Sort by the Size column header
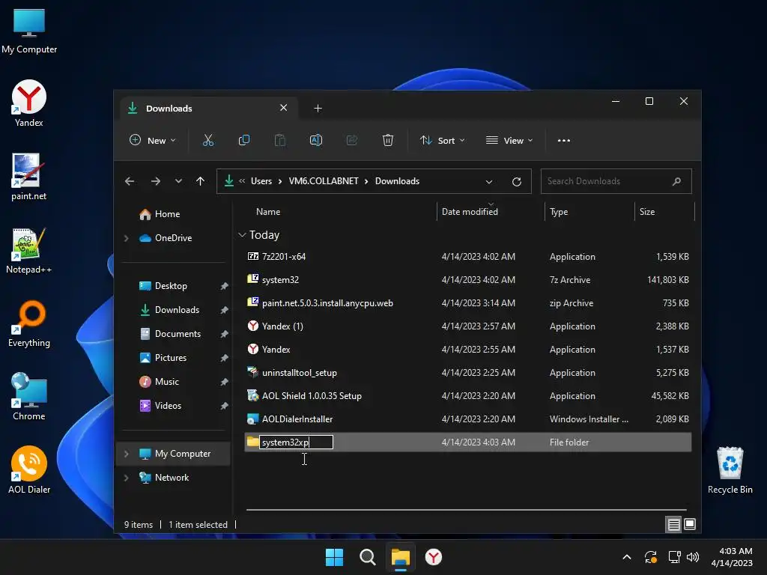Image resolution: width=767 pixels, height=575 pixels. click(646, 212)
